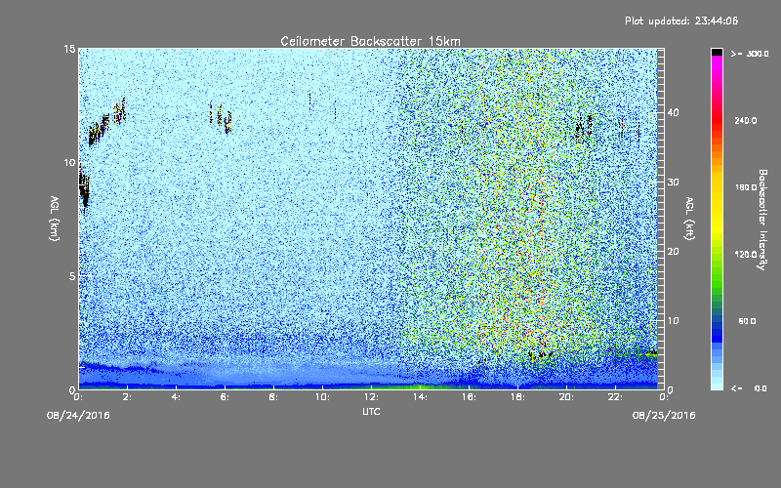
Task: Click the "120.0" colorbar label
Action: (x=746, y=254)
